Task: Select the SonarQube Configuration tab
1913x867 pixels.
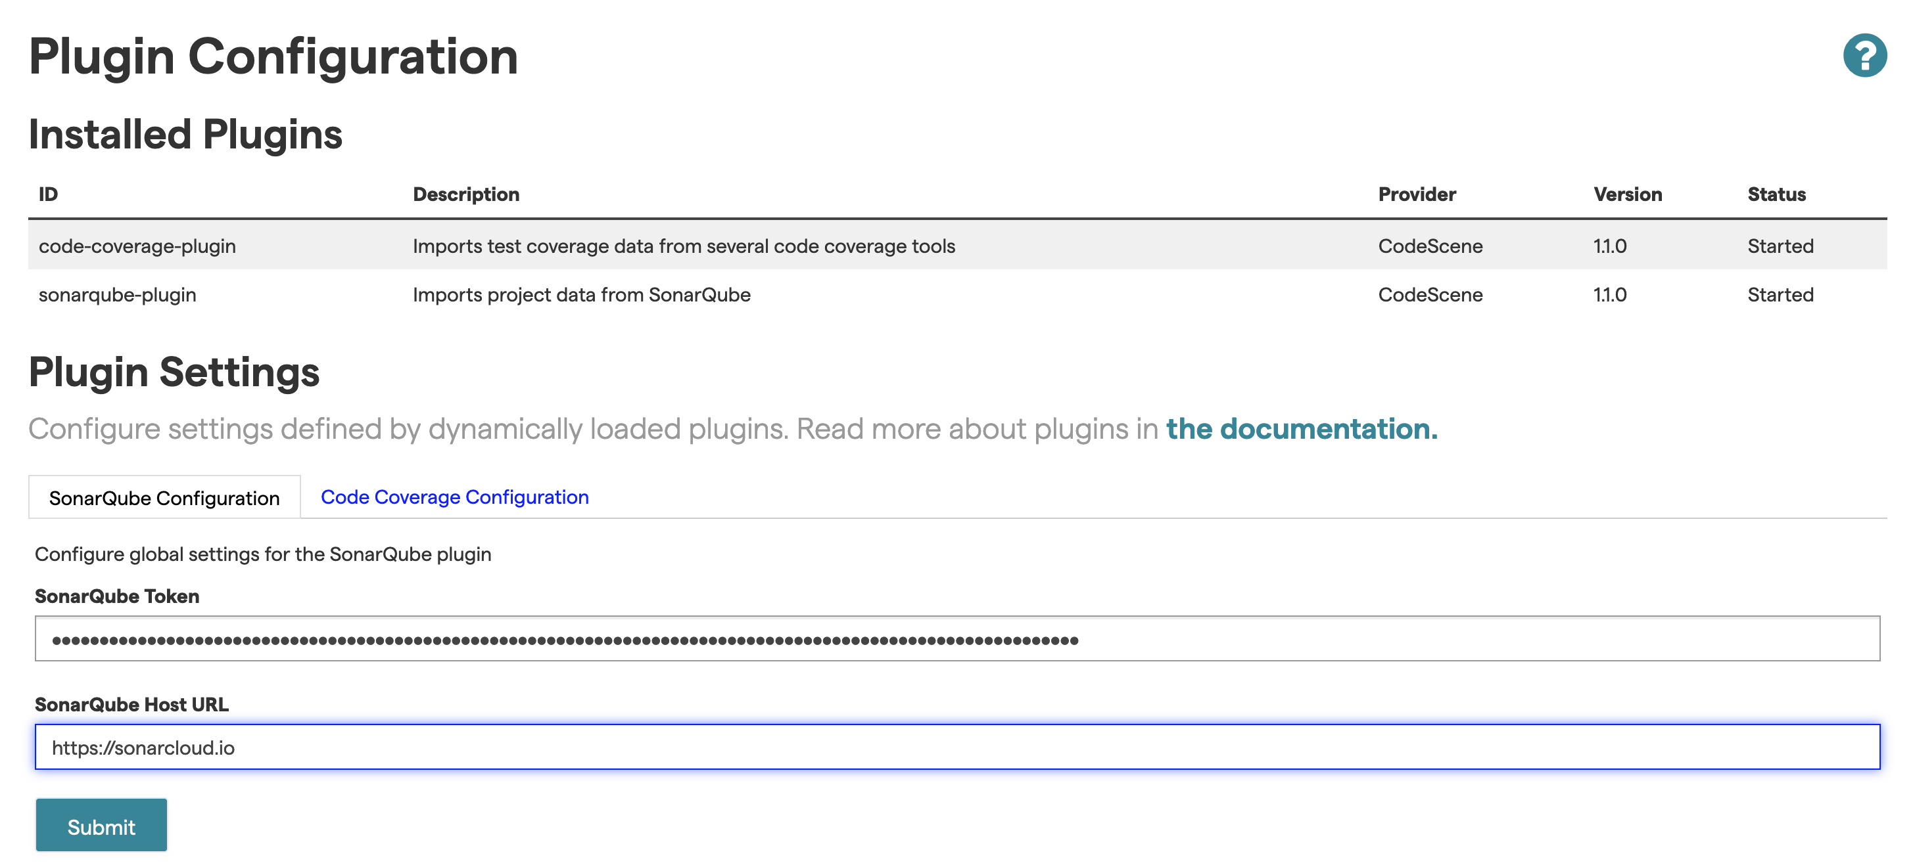Action: 164,497
